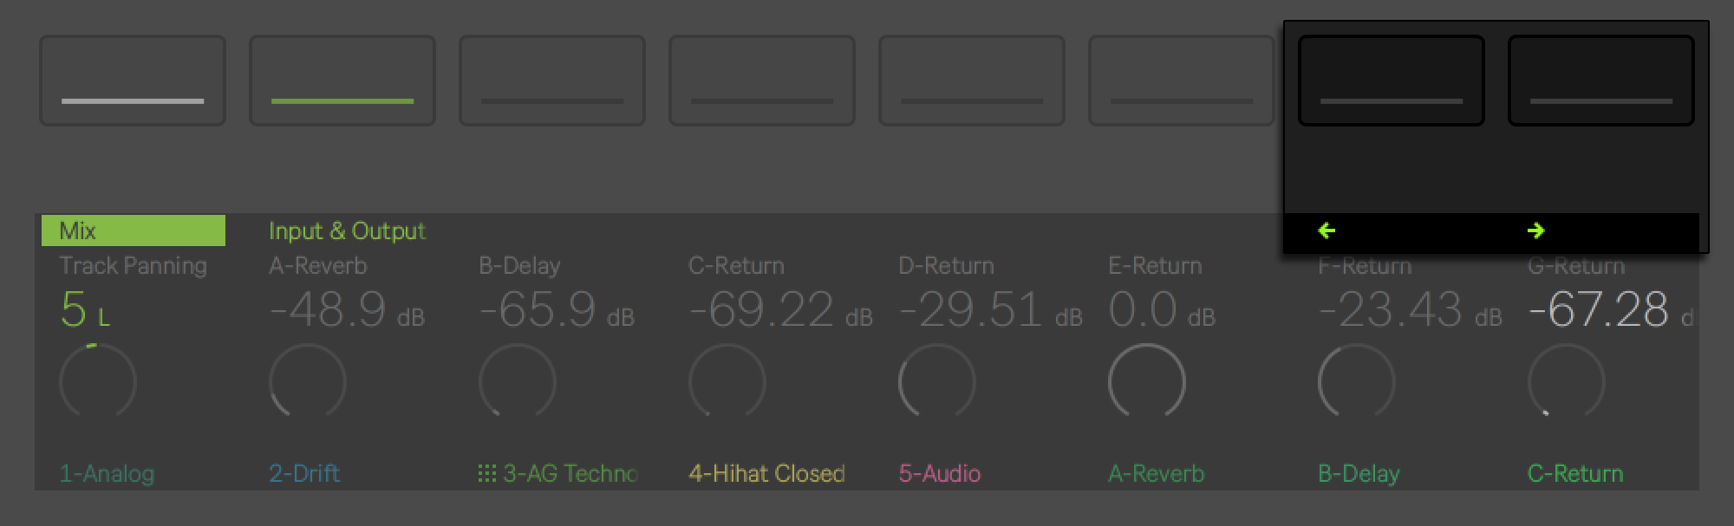Click the B-Delay send knob
The image size is (1734, 526).
(518, 381)
